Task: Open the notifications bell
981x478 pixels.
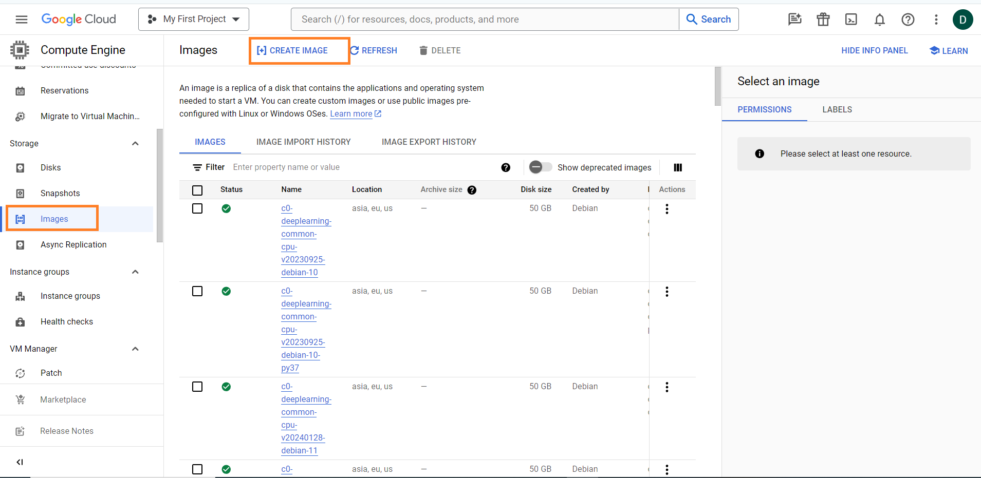Action: (x=880, y=20)
